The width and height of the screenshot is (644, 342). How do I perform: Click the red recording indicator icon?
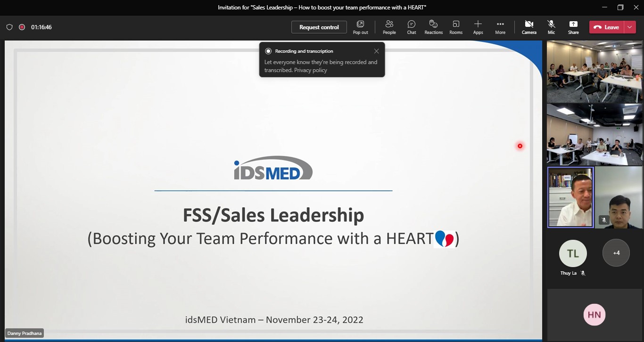point(22,27)
